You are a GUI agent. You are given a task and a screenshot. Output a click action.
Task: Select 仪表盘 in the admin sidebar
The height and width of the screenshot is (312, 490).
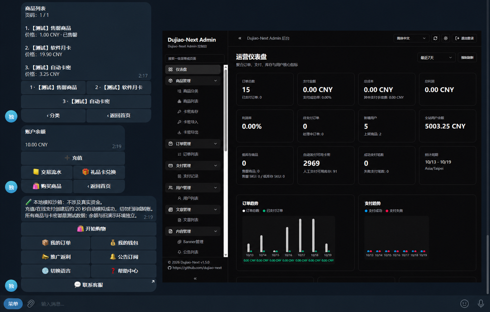193,69
